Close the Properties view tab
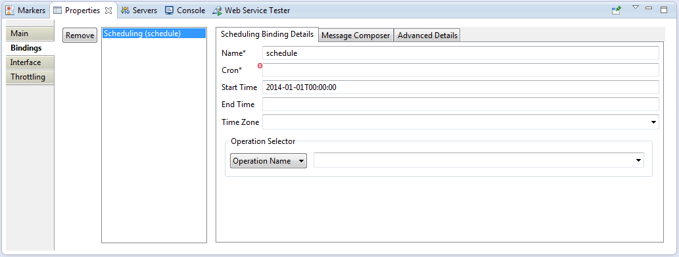The height and width of the screenshot is (257, 679). 108,11
